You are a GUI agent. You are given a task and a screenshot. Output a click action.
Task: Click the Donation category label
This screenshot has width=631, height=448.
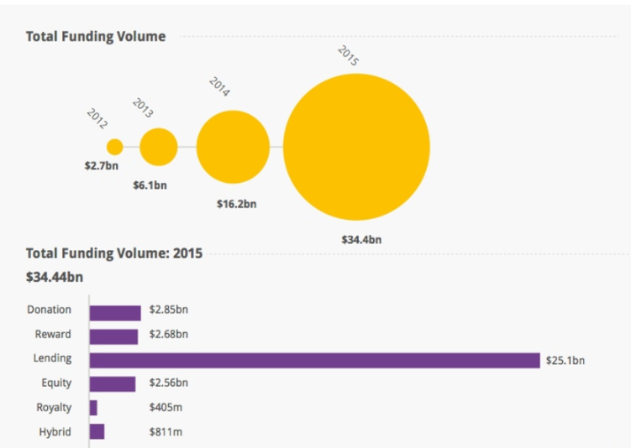[49, 310]
